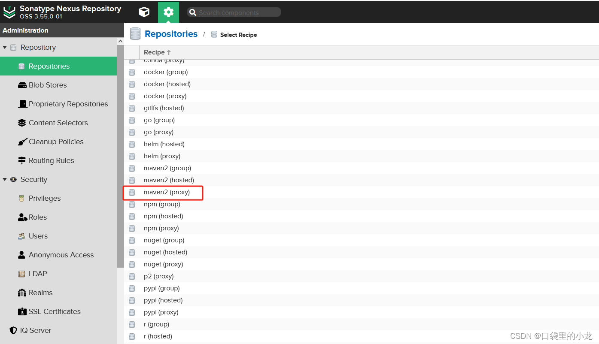Click the large Repositories header database icon
The width and height of the screenshot is (599, 344).
135,34
